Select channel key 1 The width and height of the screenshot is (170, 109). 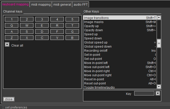pos(12,19)
